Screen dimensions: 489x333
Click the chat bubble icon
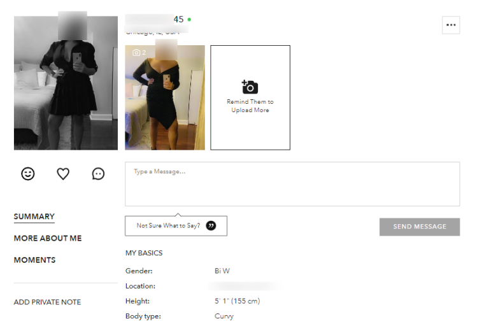(x=98, y=174)
